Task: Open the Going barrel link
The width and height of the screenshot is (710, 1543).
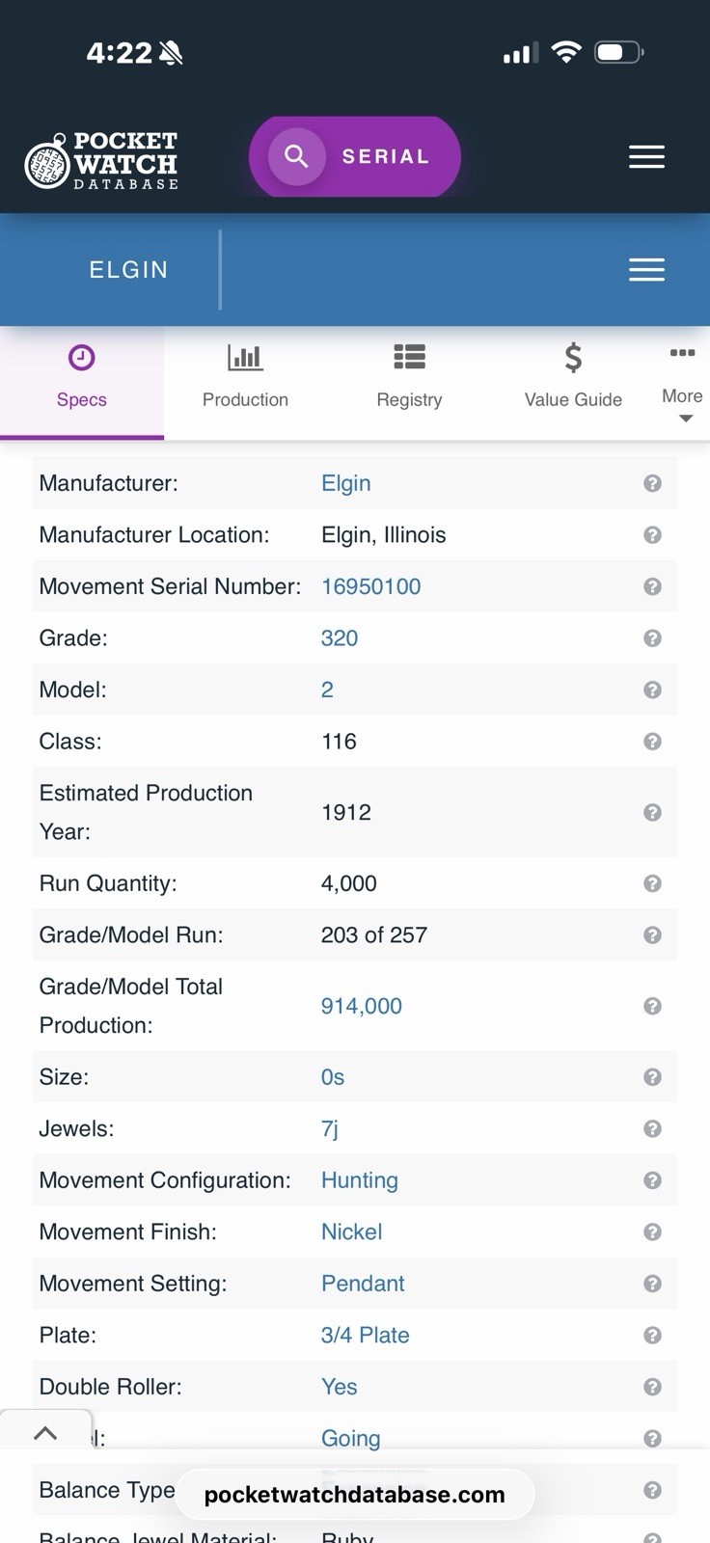Action: point(350,1438)
